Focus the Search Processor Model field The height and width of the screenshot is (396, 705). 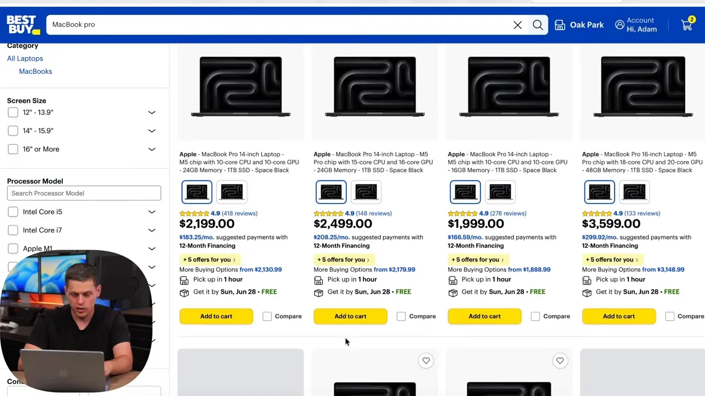coord(84,193)
